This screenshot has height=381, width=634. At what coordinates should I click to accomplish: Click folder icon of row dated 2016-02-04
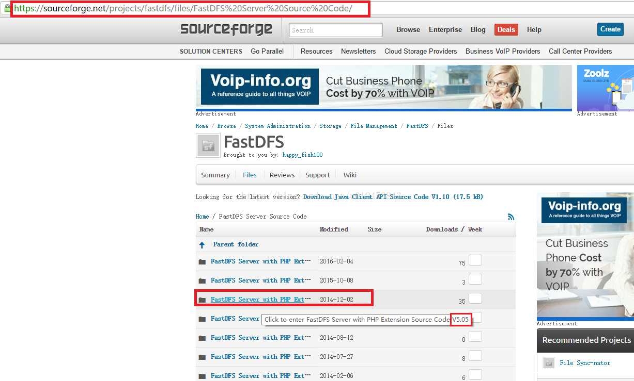(202, 262)
